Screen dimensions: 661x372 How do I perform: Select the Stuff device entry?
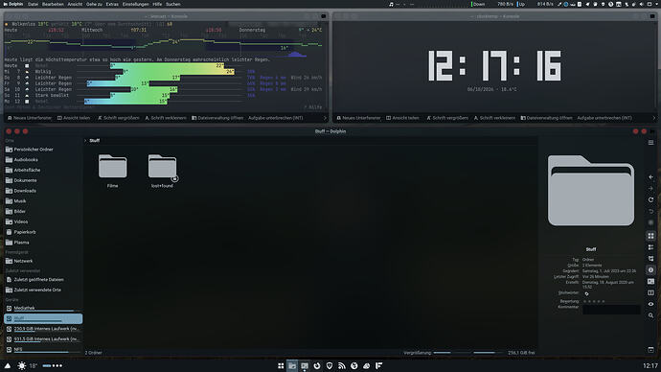[43, 318]
